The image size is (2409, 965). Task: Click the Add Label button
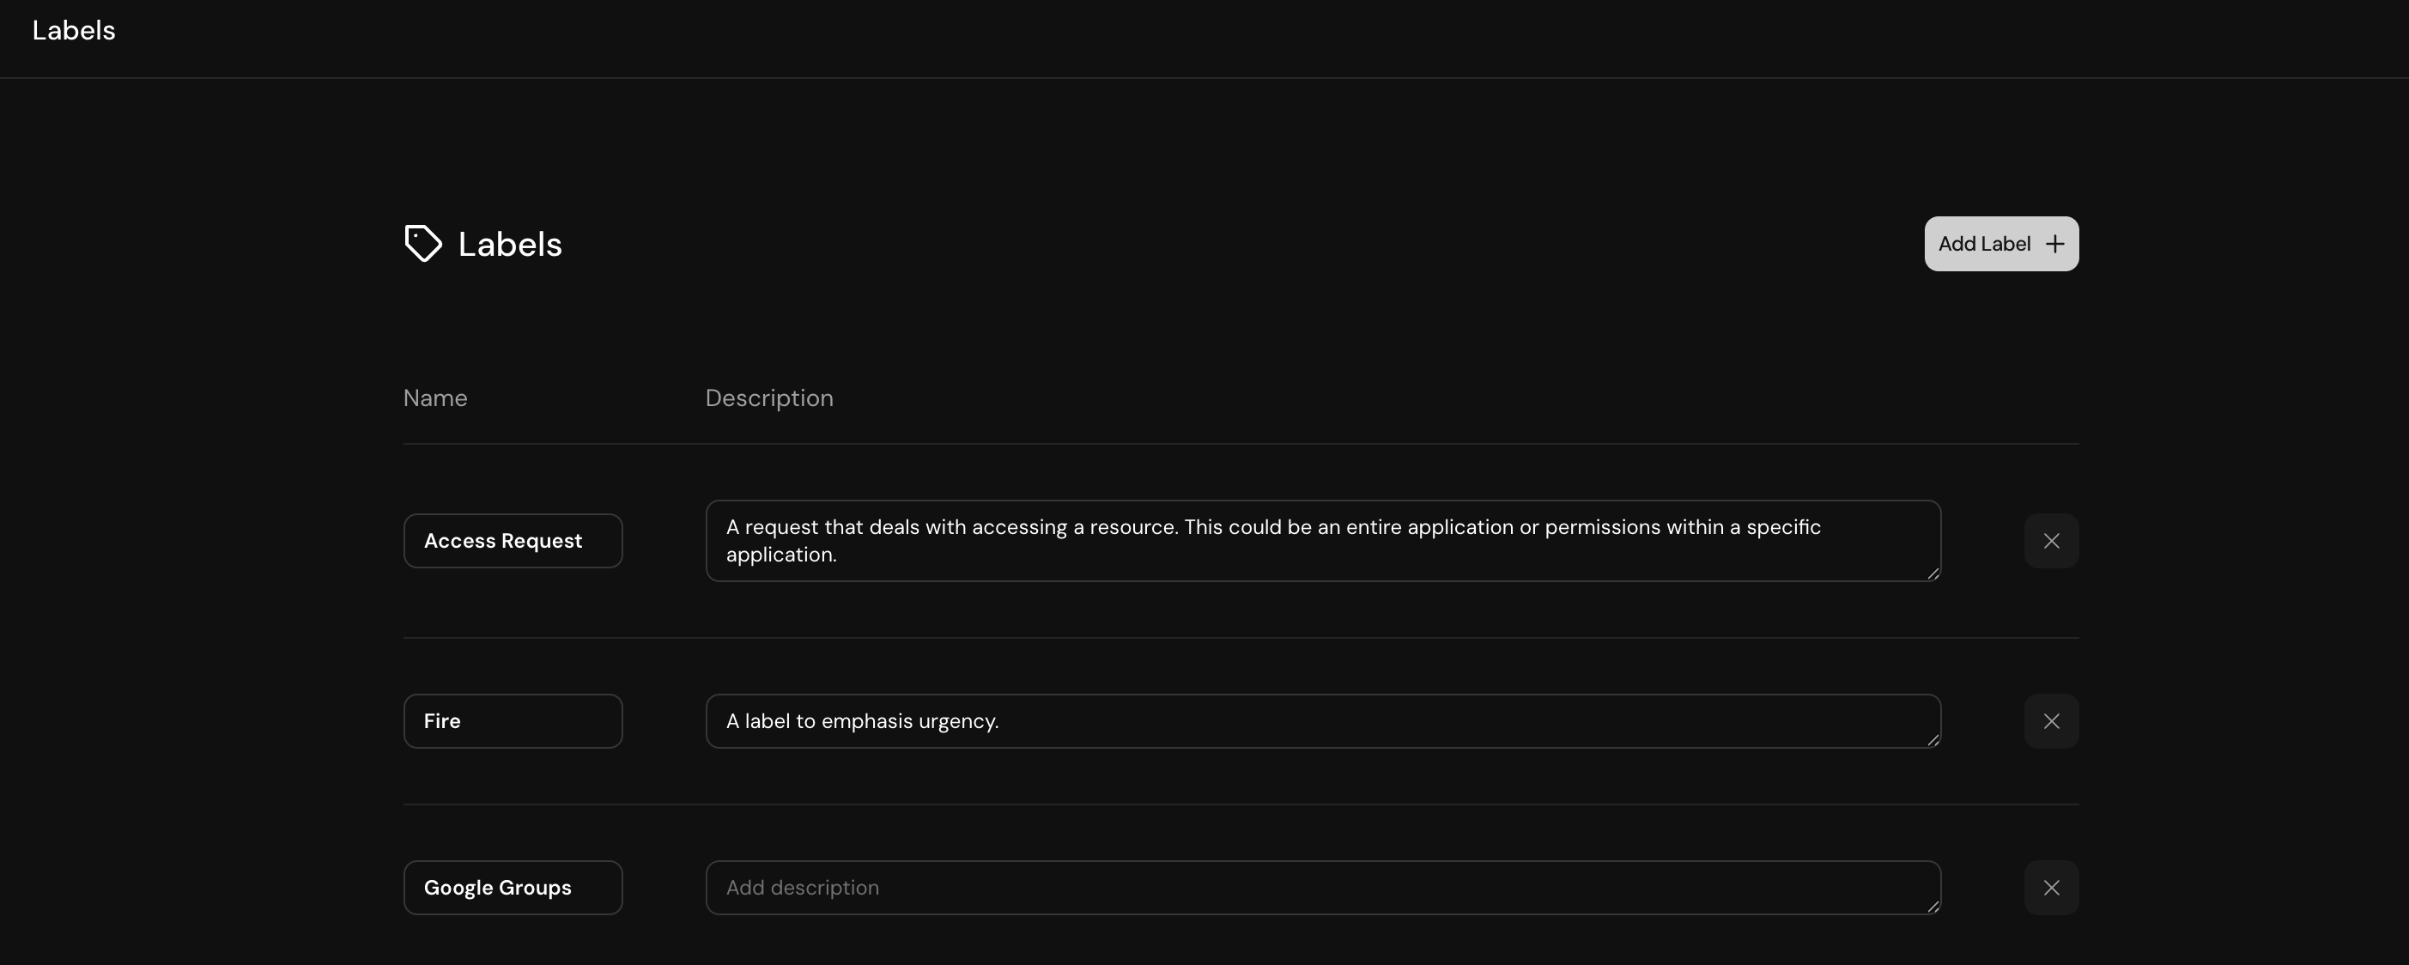pyautogui.click(x=2000, y=243)
